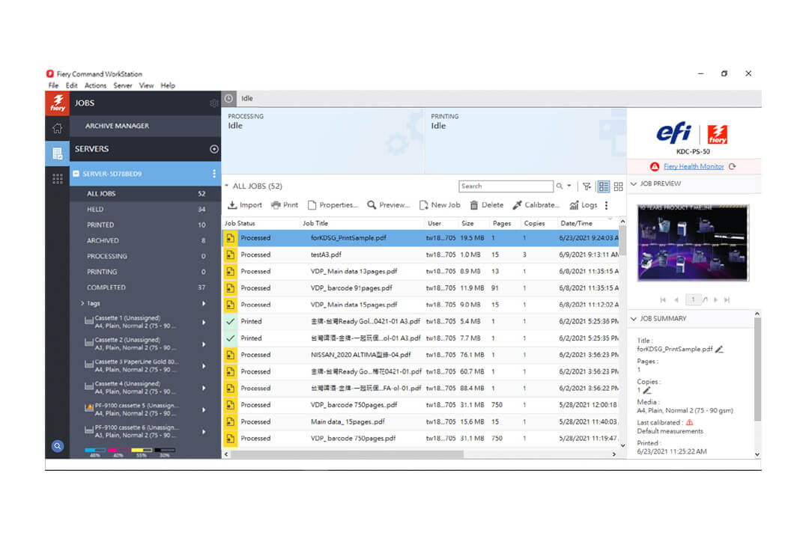
Task: Collapse the ALL JOBS (52) list header
Action: [x=226, y=186]
